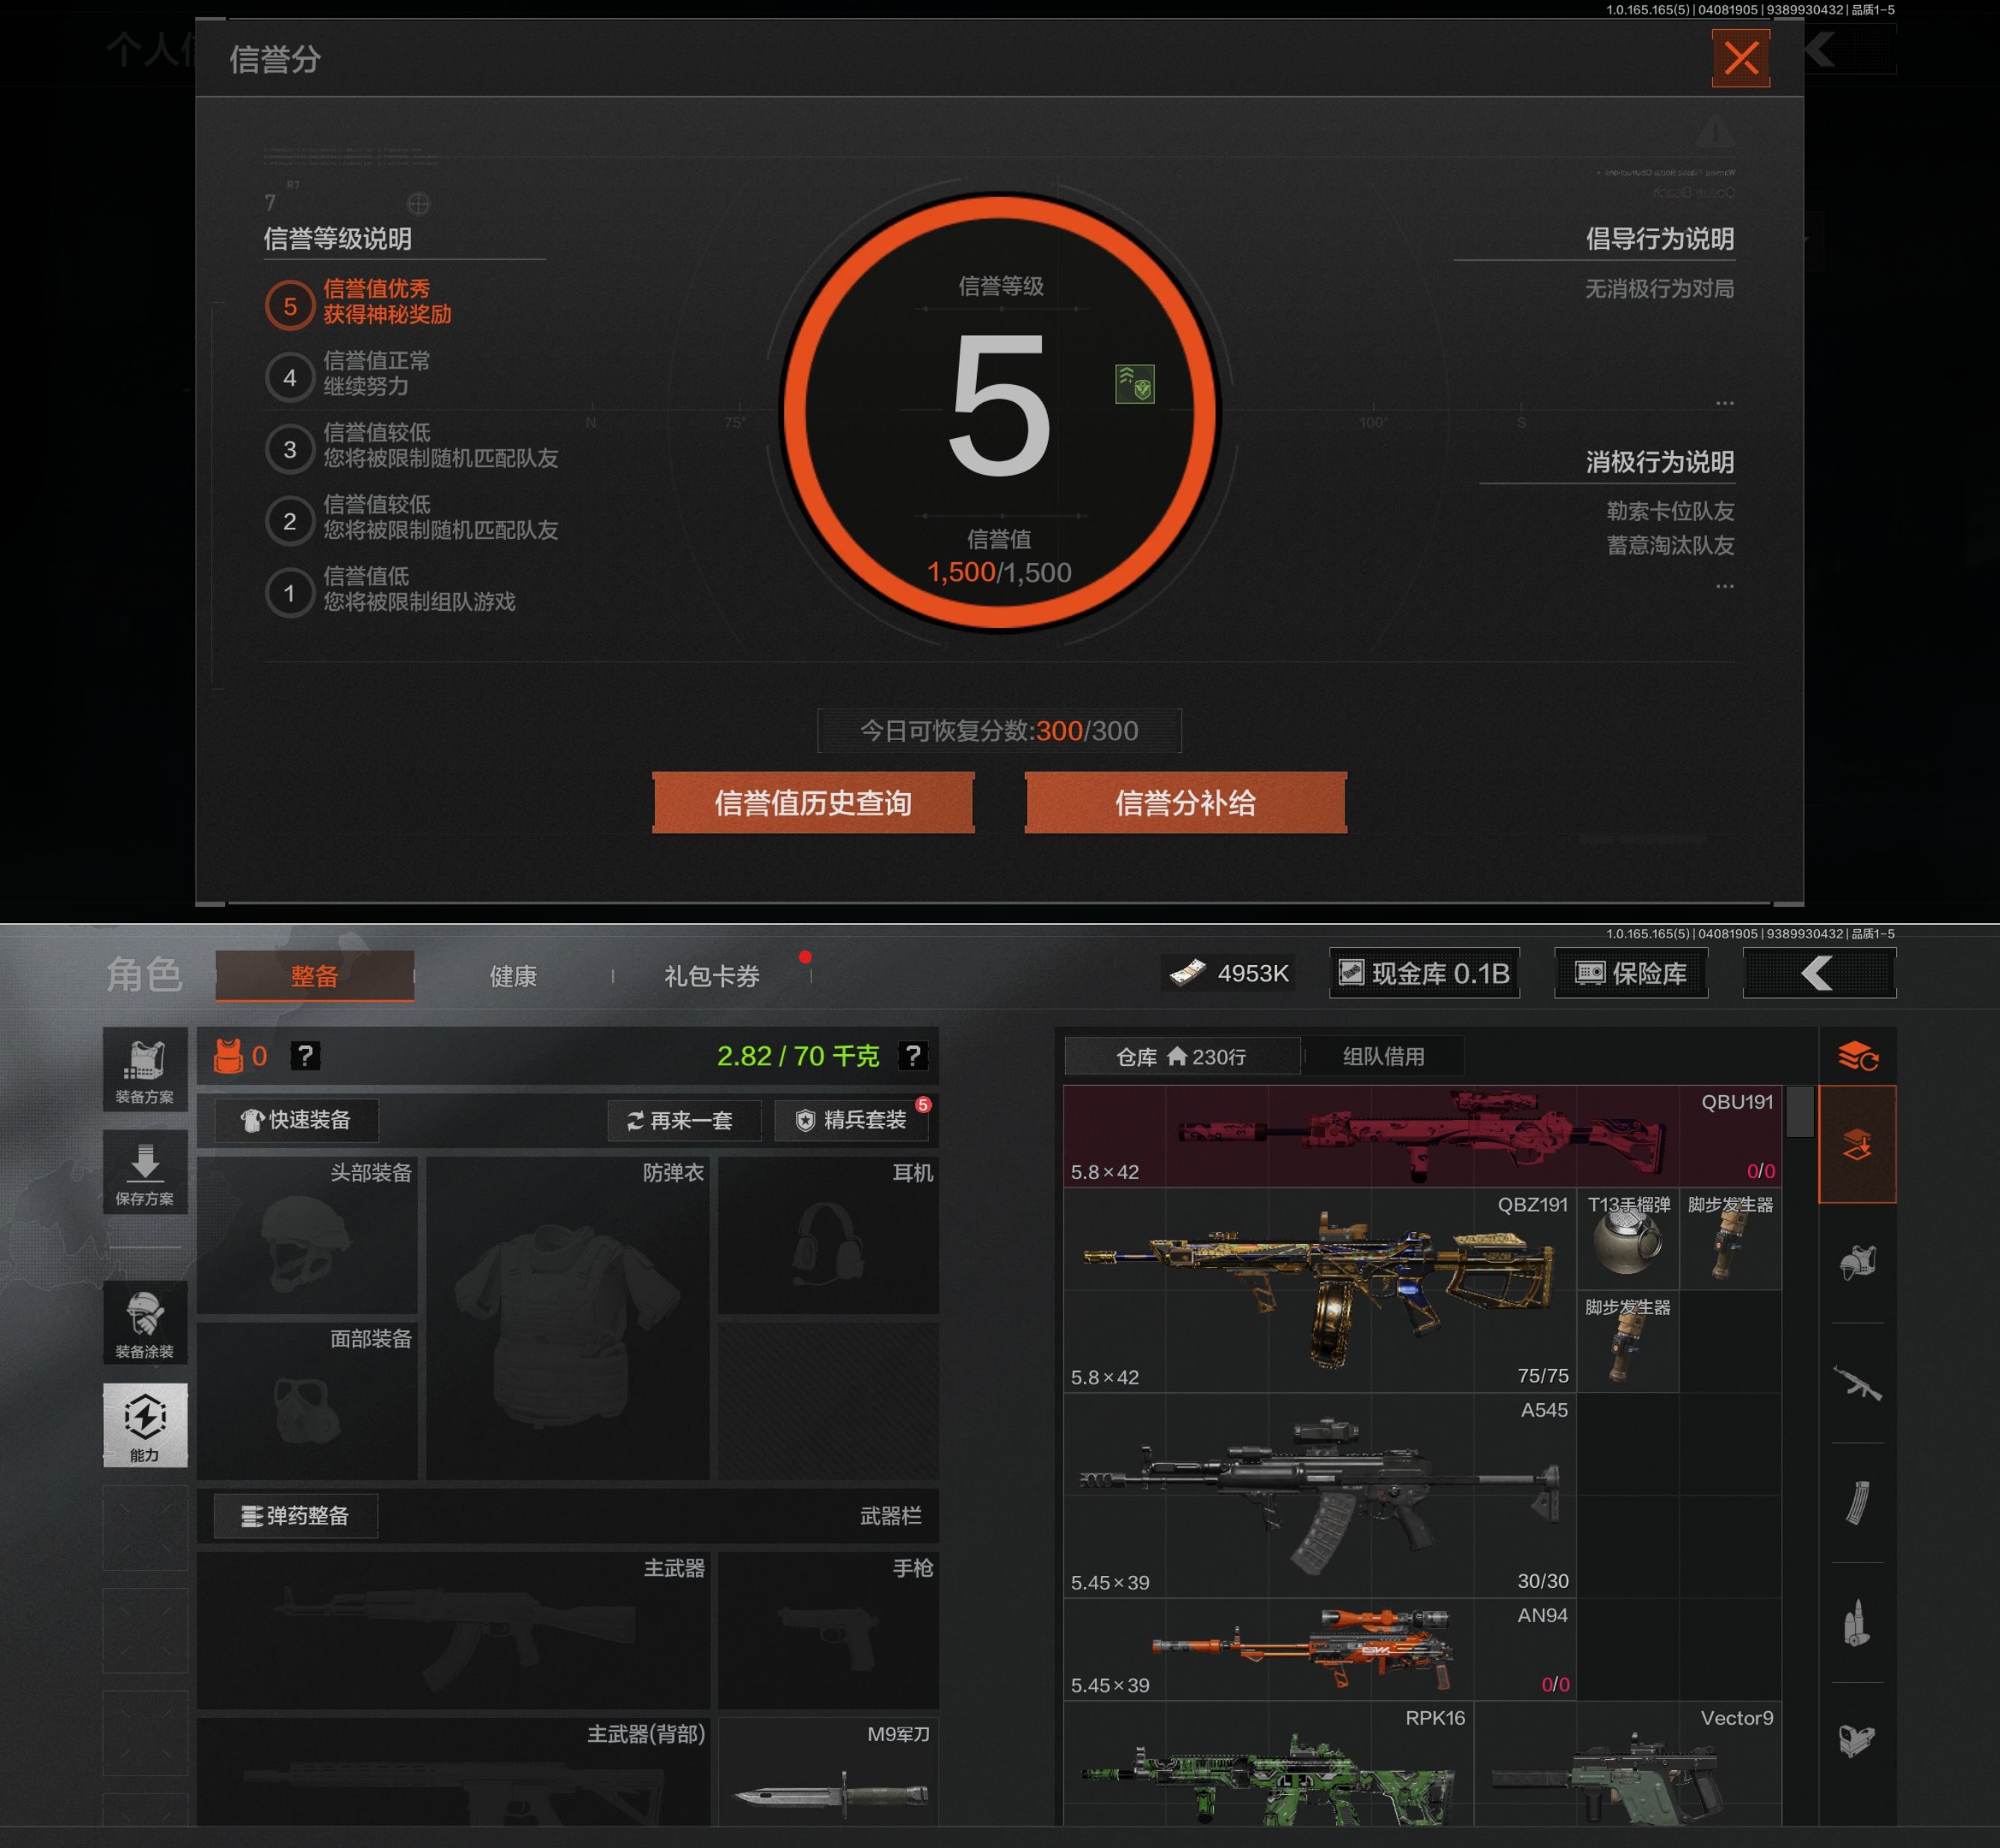Open the 装备方案 loadout icon
2000x1848 pixels.
click(x=145, y=1070)
